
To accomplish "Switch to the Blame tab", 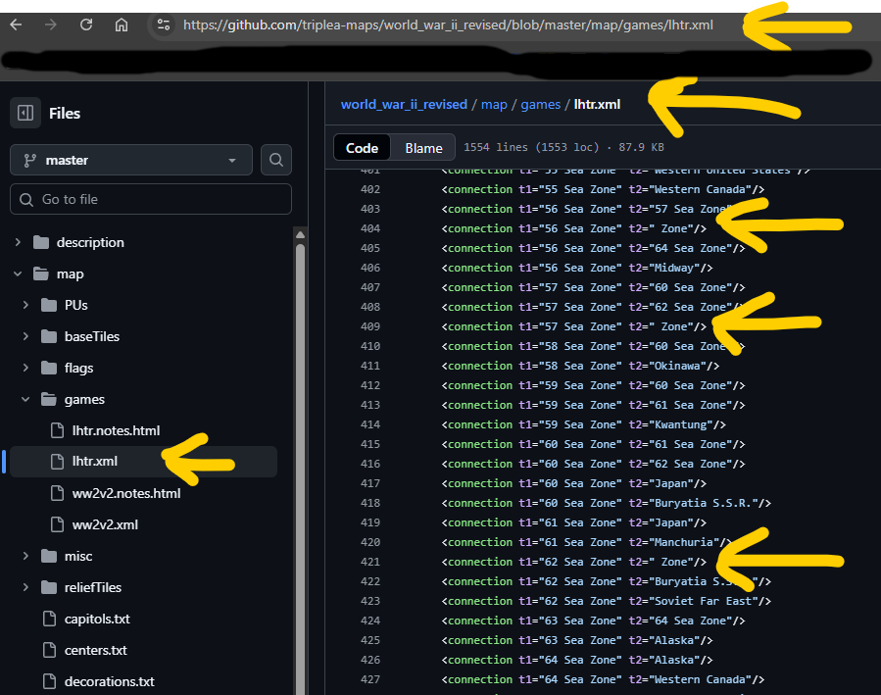I will click(x=423, y=148).
